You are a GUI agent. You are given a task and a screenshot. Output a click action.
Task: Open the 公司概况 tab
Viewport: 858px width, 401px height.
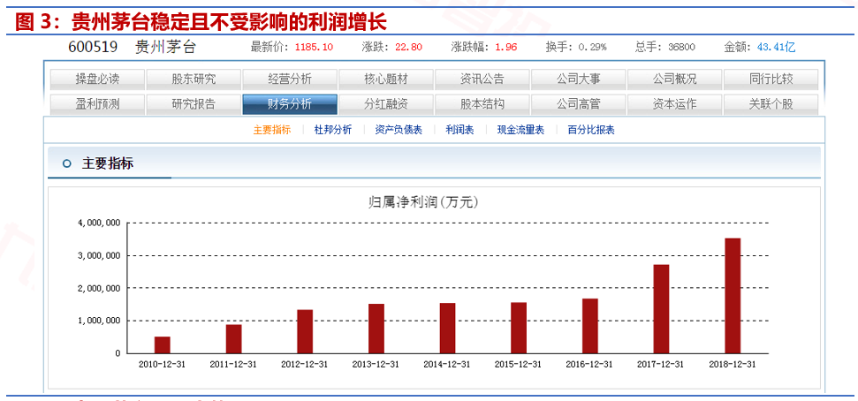pos(675,79)
